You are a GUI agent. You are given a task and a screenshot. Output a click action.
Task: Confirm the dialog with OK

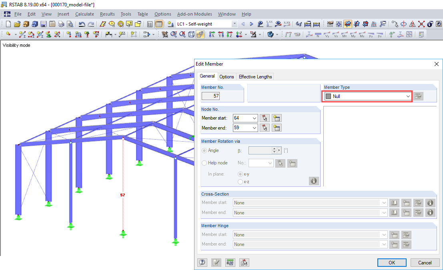[x=392, y=263]
